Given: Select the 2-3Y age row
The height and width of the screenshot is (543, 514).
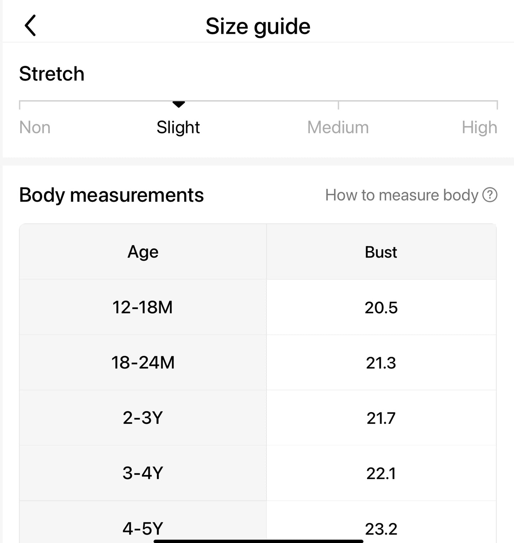Looking at the screenshot, I should point(143,418).
